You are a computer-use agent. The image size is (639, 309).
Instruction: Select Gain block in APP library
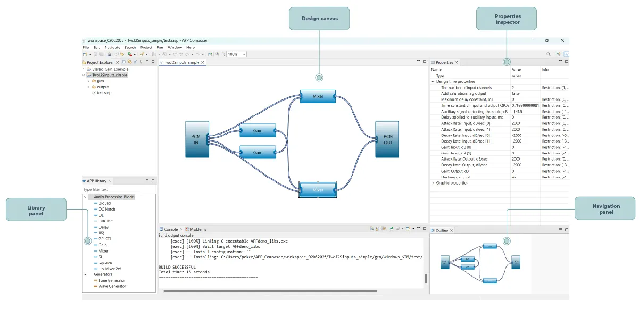[103, 245]
